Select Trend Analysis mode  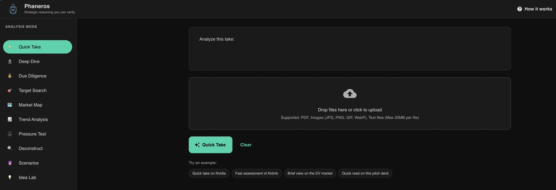[x=38, y=119]
